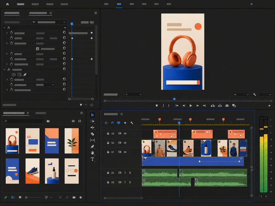Screen dimensions: 275x206
Task: Click Find magnifier at project panel bottom
Action: (67, 197)
